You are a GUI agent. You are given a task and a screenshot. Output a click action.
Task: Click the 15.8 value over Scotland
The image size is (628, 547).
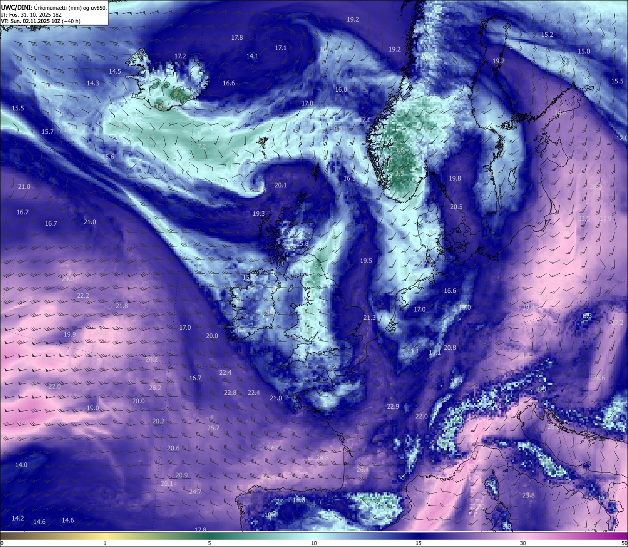302,244
